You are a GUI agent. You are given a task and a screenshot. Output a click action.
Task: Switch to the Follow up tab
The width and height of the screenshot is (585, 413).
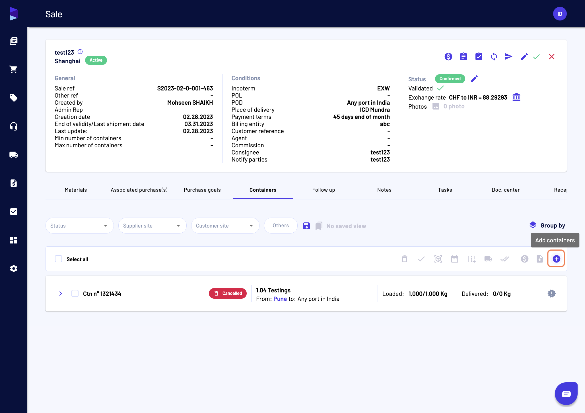click(x=324, y=190)
